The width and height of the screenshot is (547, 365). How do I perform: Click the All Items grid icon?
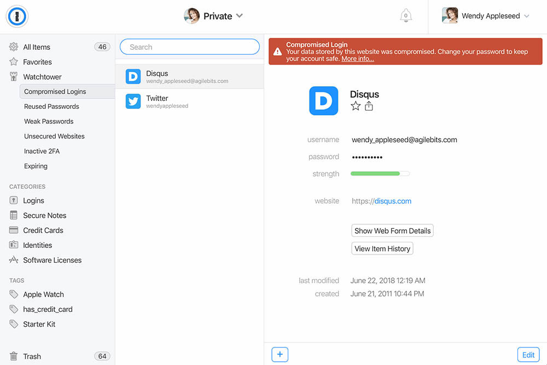pos(14,47)
